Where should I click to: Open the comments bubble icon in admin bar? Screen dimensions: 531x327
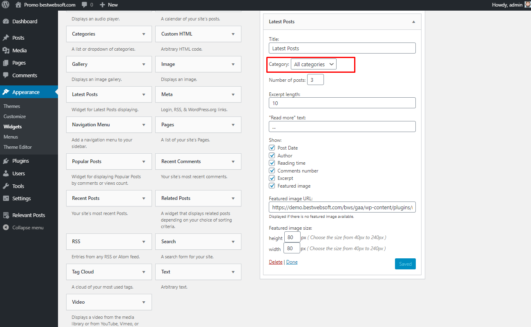tap(84, 5)
